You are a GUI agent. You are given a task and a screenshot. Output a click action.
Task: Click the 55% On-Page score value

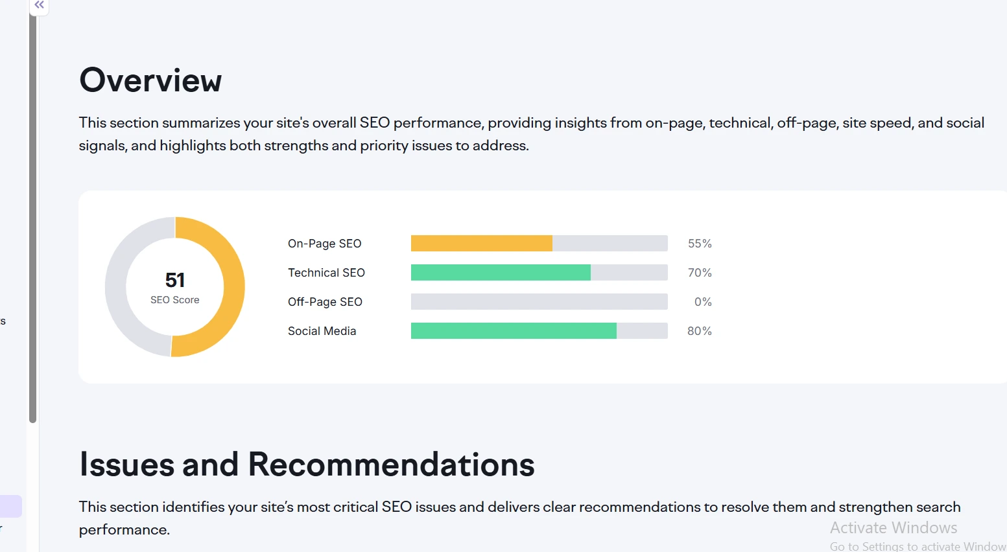click(x=700, y=244)
